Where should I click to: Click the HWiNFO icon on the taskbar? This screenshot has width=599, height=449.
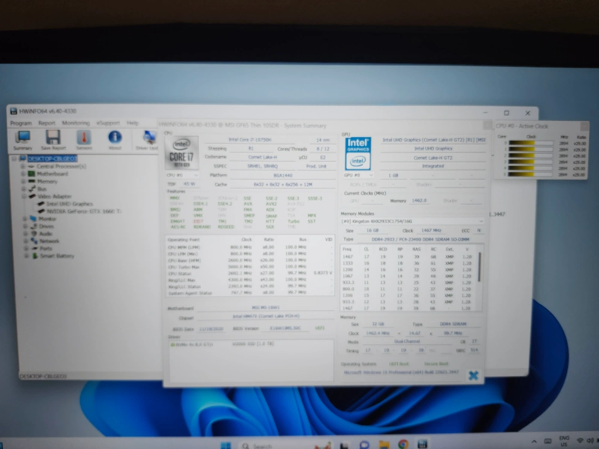[x=422, y=444]
